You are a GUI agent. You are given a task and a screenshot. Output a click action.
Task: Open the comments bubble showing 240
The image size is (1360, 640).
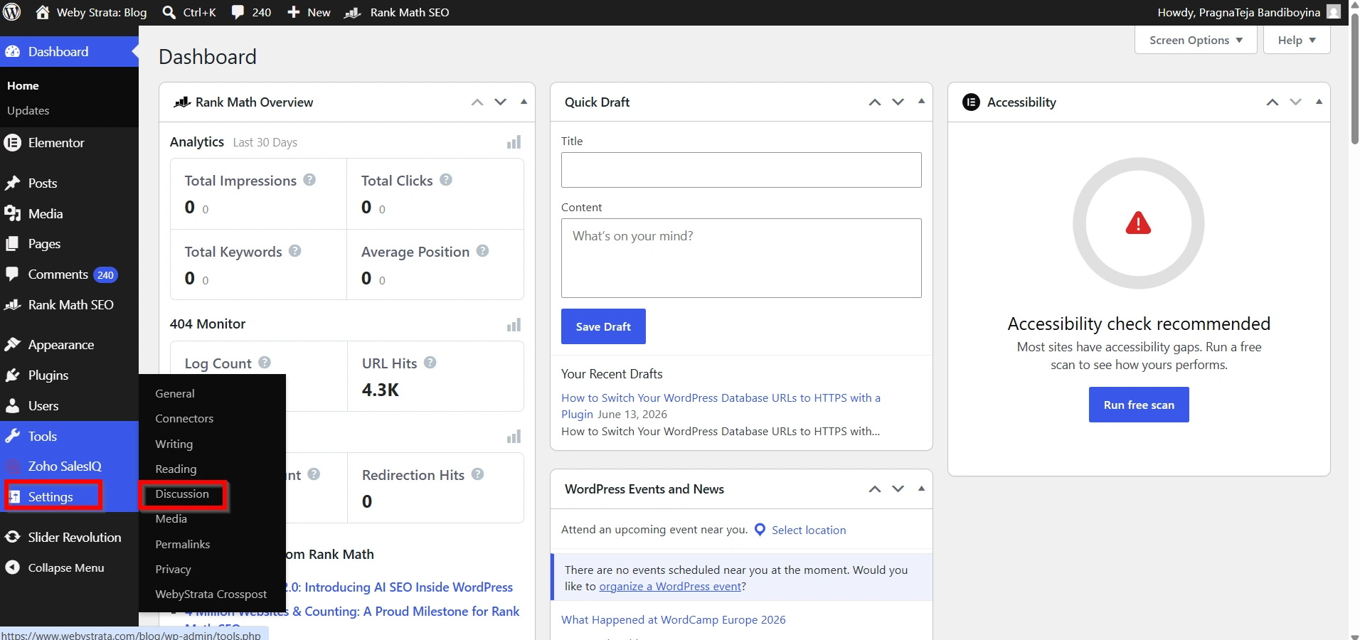coord(238,12)
